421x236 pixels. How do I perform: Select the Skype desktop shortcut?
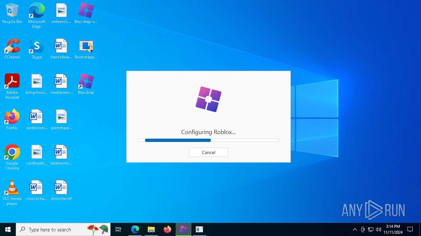(x=37, y=49)
